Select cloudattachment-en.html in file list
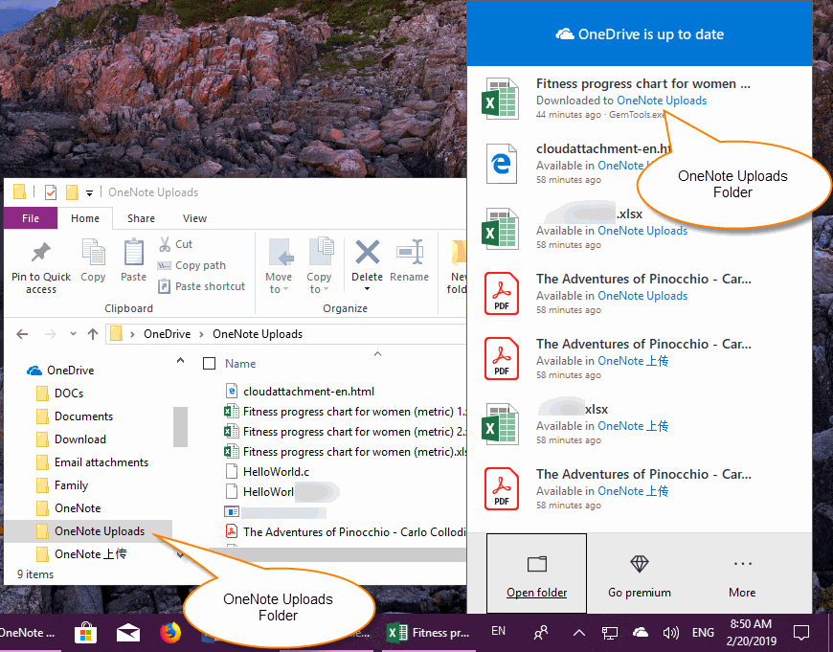Image resolution: width=833 pixels, height=652 pixels. tap(300, 392)
